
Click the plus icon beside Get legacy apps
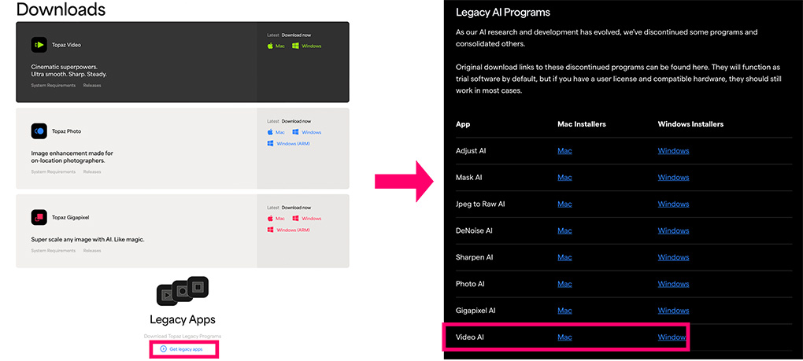[163, 348]
